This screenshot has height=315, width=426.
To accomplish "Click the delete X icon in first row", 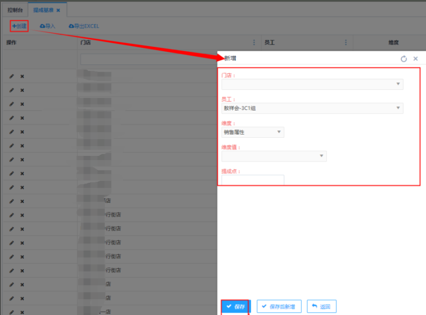I will [x=22, y=76].
